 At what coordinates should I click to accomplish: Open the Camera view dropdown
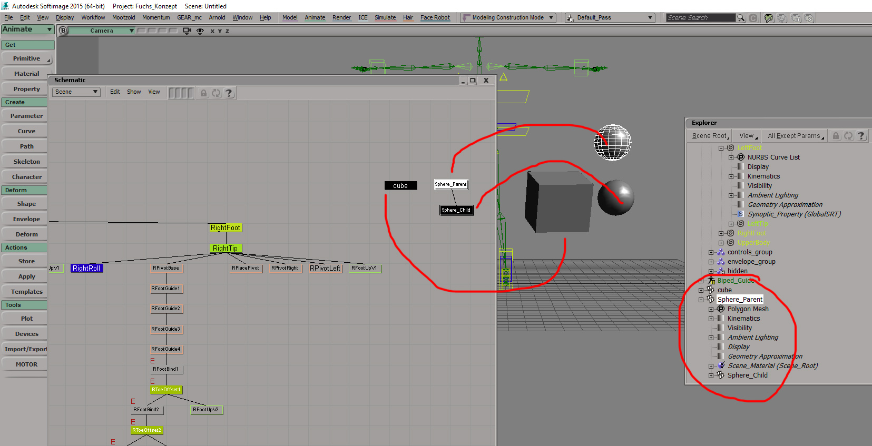[x=102, y=31]
